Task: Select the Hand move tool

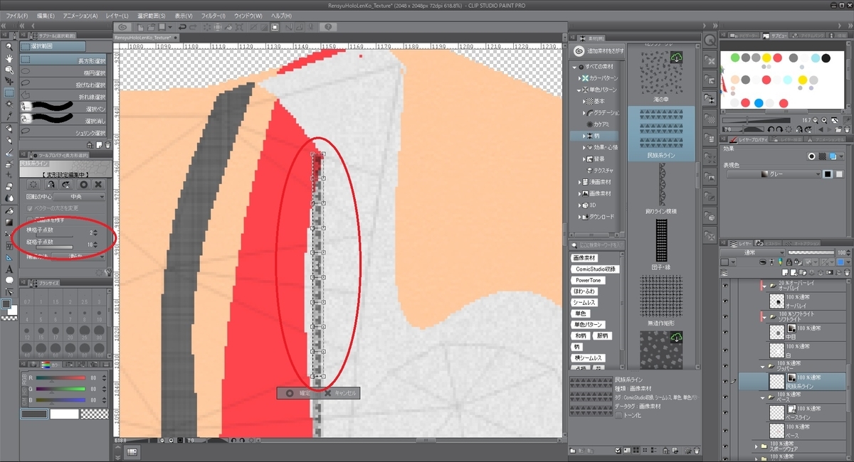Action: tap(9, 58)
